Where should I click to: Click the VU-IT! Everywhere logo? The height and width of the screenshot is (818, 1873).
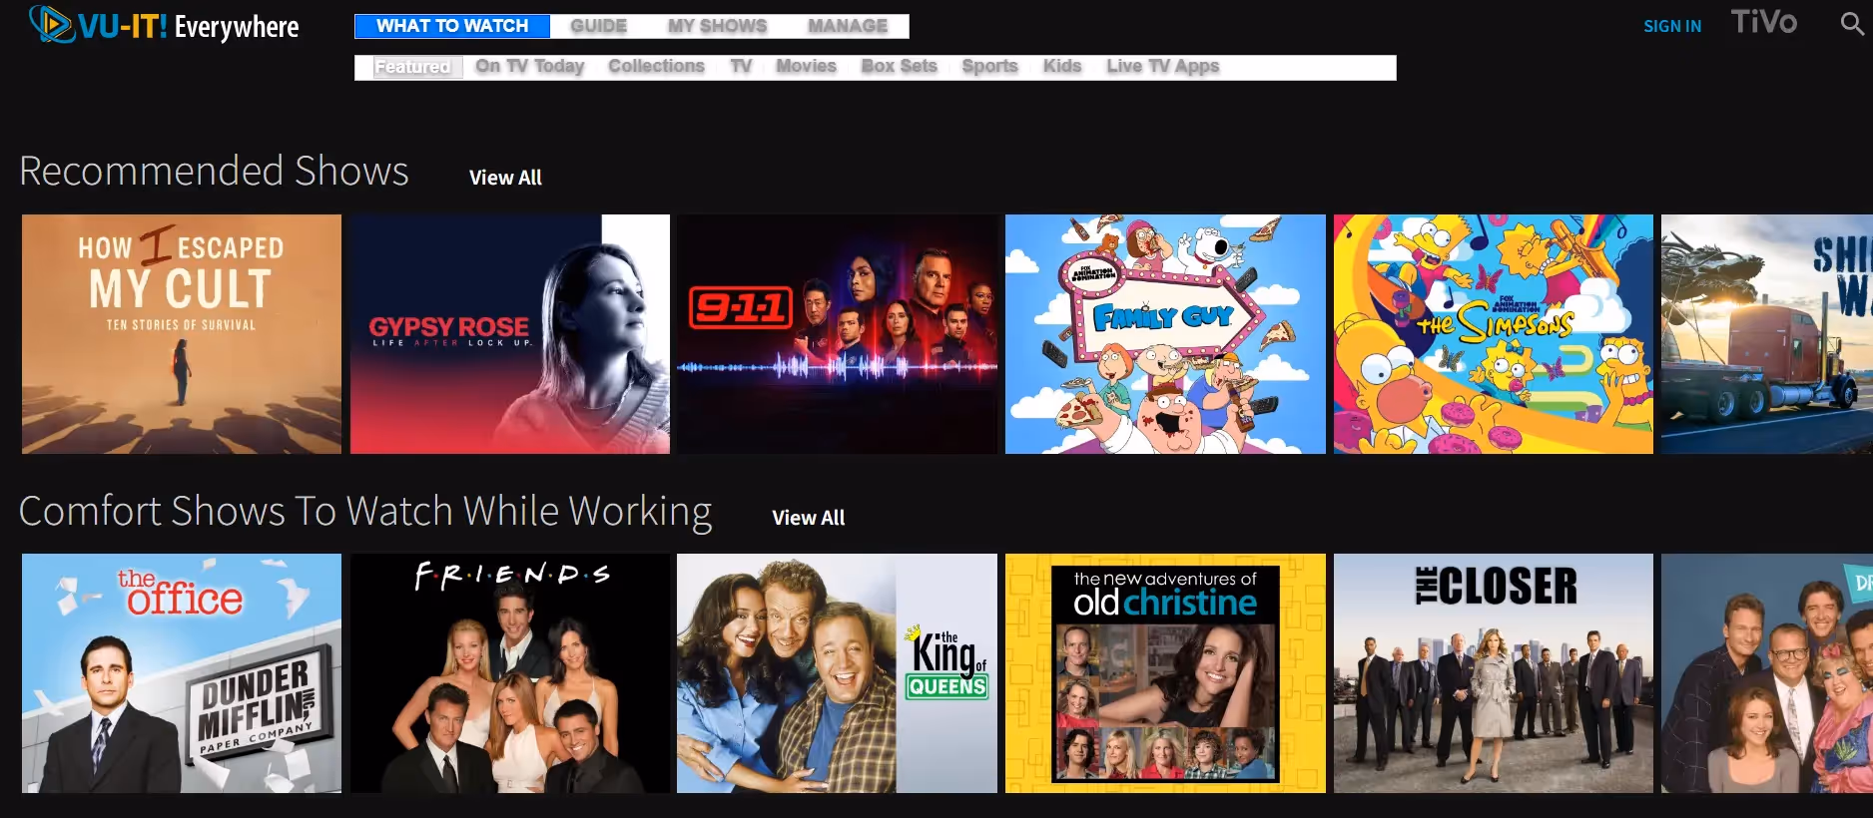click(x=164, y=25)
